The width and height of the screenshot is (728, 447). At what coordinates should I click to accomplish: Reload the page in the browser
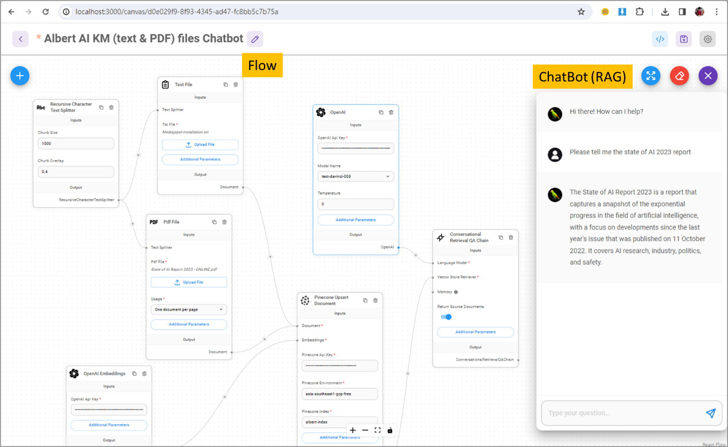(45, 11)
